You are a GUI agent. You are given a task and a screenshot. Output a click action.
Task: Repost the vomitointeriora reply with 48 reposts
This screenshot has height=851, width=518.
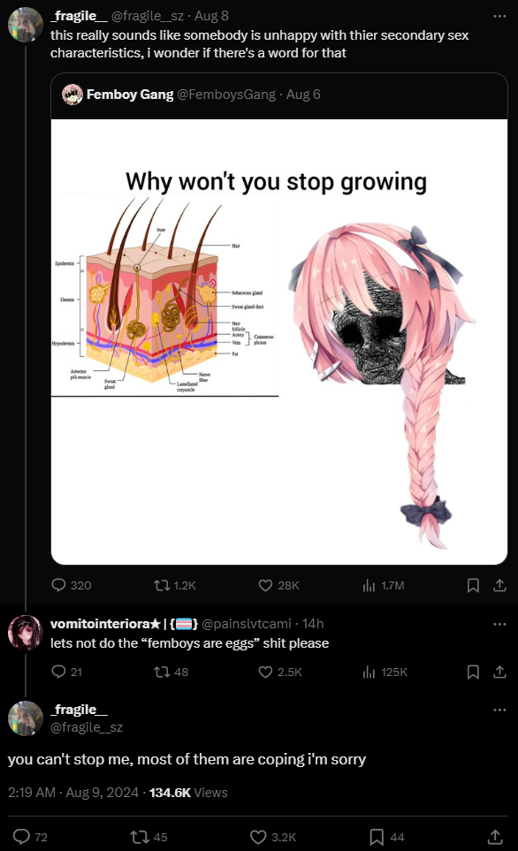(171, 672)
